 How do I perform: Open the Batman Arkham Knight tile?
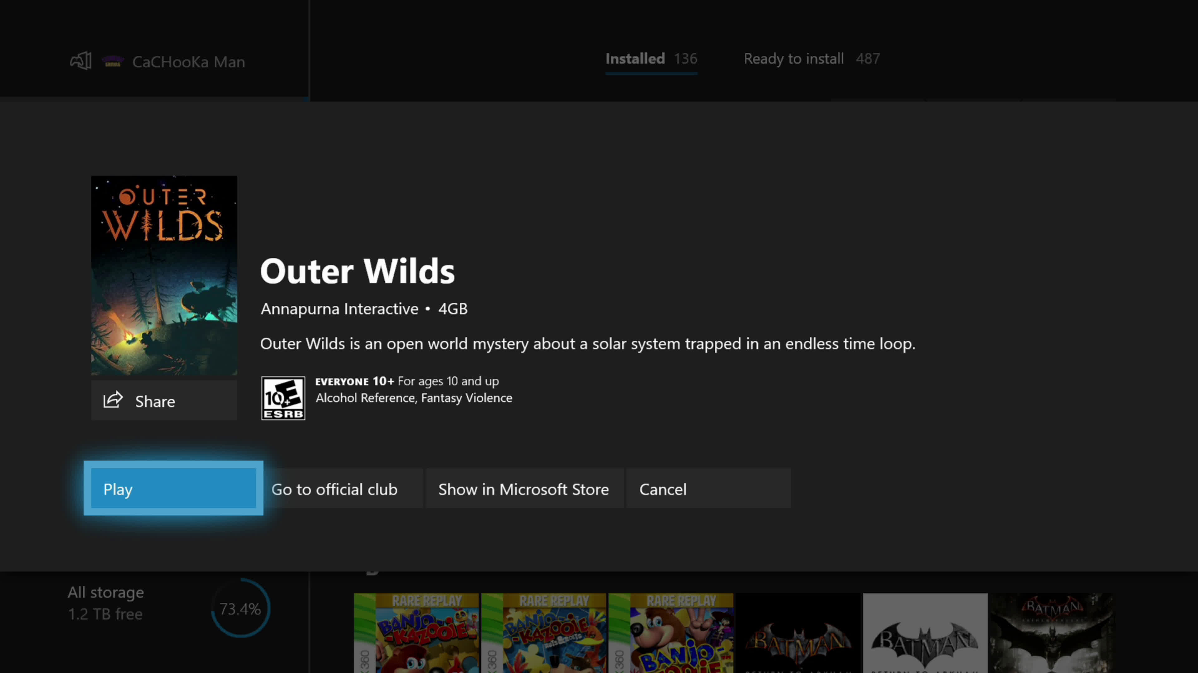coord(1052,632)
